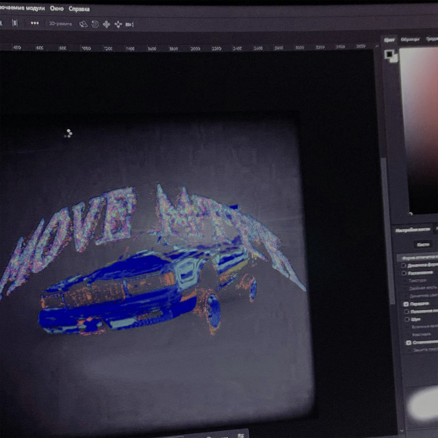This screenshot has height=438, width=438.
Task: Enable the Рассеивание (Scattering) checkbox
Action: pyautogui.click(x=404, y=272)
